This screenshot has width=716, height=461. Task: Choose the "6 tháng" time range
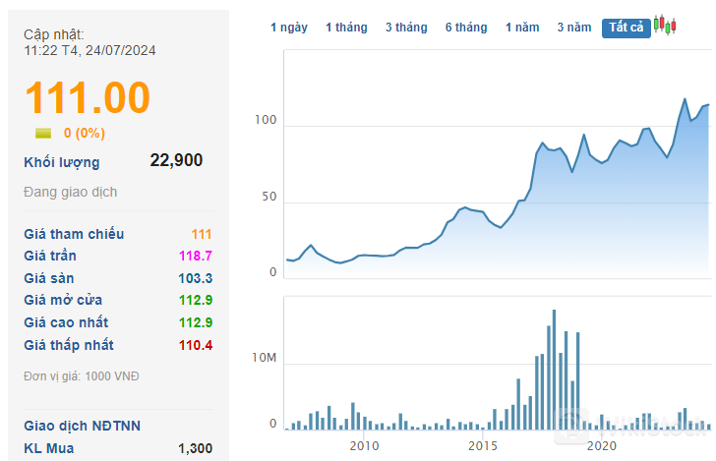pos(466,28)
